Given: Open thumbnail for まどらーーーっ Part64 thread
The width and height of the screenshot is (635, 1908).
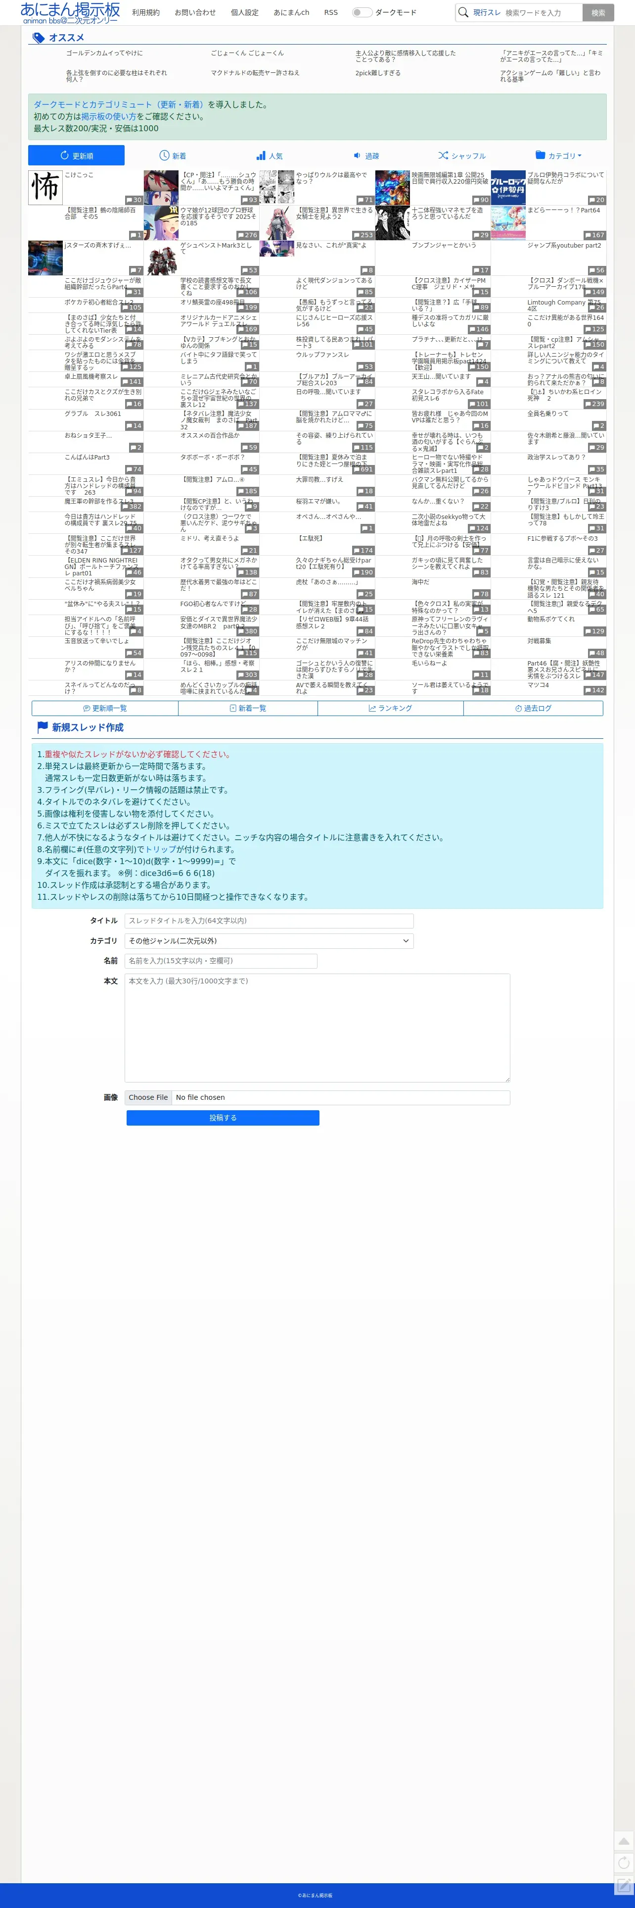Looking at the screenshot, I should [x=508, y=222].
